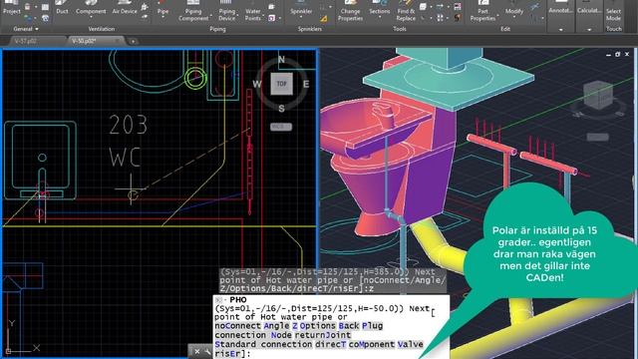Click the Annotat... ribbon panel button
This screenshot has height=359, width=638.
pyautogui.click(x=560, y=10)
